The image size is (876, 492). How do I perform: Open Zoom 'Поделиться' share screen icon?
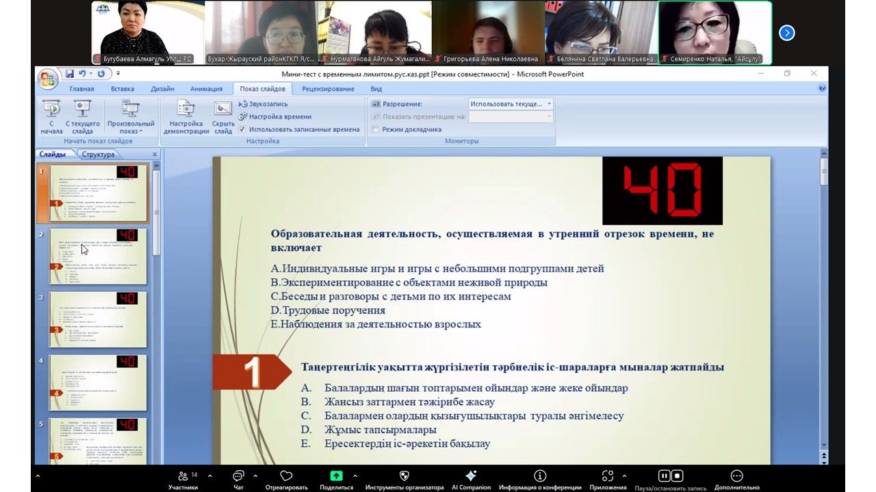coord(336,476)
